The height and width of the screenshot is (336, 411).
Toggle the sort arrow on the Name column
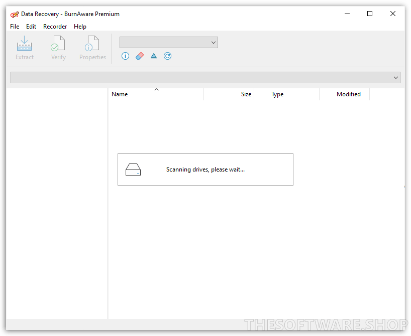pos(156,89)
